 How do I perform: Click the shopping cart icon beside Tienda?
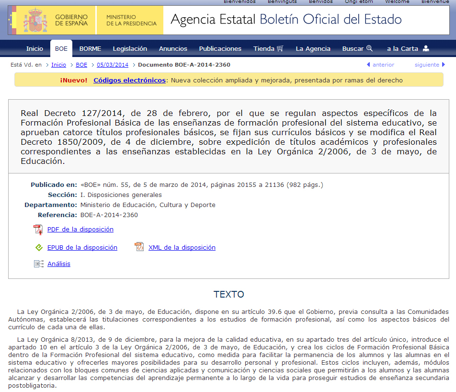coord(280,48)
